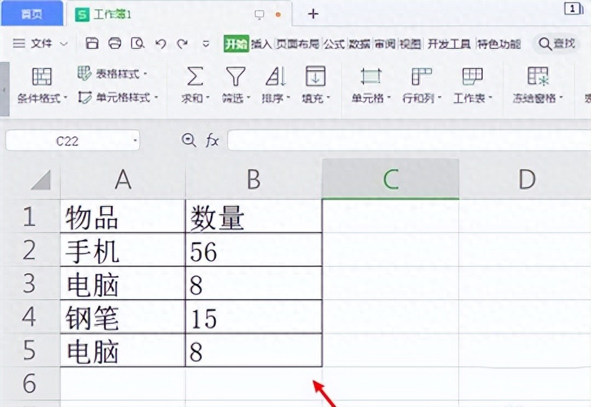Switch to the 插入 tab
Image resolution: width=591 pixels, height=407 pixels.
coord(261,44)
